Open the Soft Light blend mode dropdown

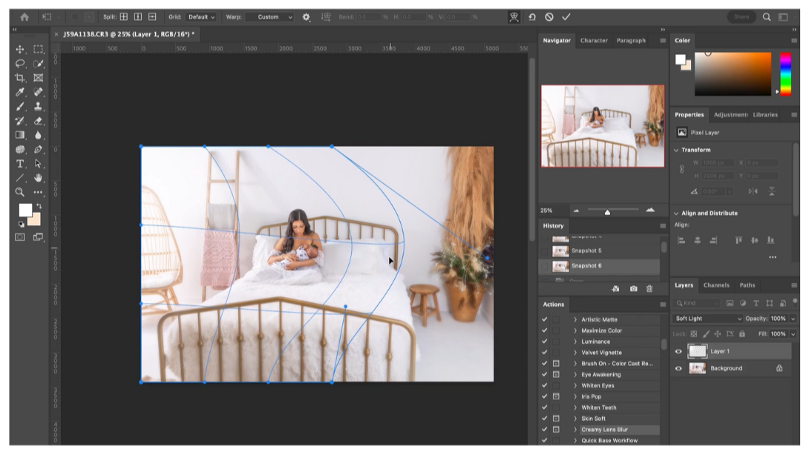[x=708, y=318]
